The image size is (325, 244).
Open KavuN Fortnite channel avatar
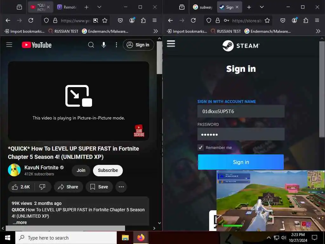pyautogui.click(x=14, y=170)
